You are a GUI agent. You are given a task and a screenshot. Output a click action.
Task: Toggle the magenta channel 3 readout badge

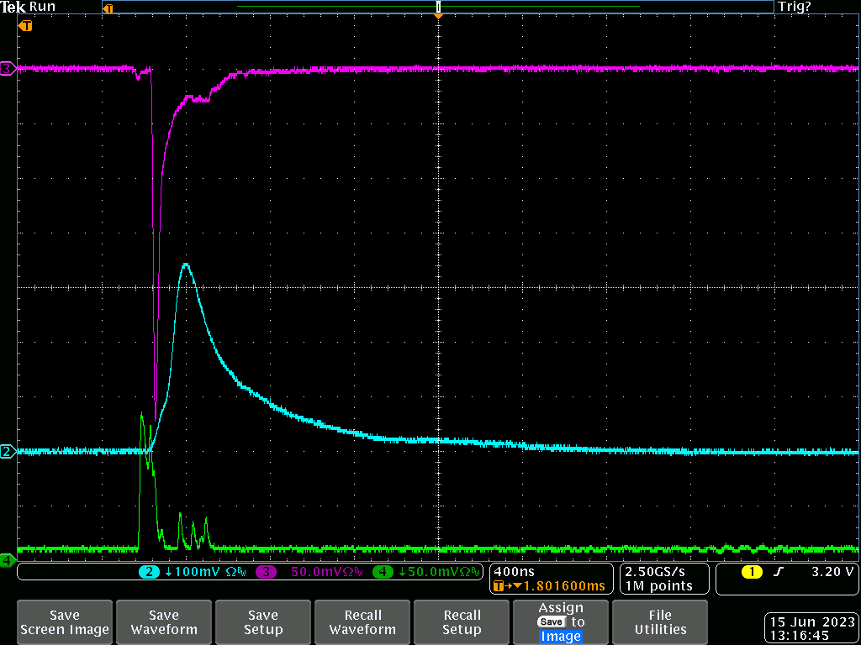(x=267, y=572)
